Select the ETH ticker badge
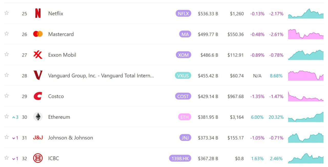 pyautogui.click(x=184, y=117)
